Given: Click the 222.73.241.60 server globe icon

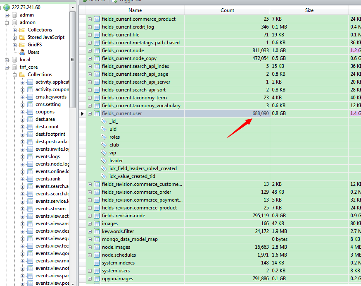Looking at the screenshot, I should point(7,7).
